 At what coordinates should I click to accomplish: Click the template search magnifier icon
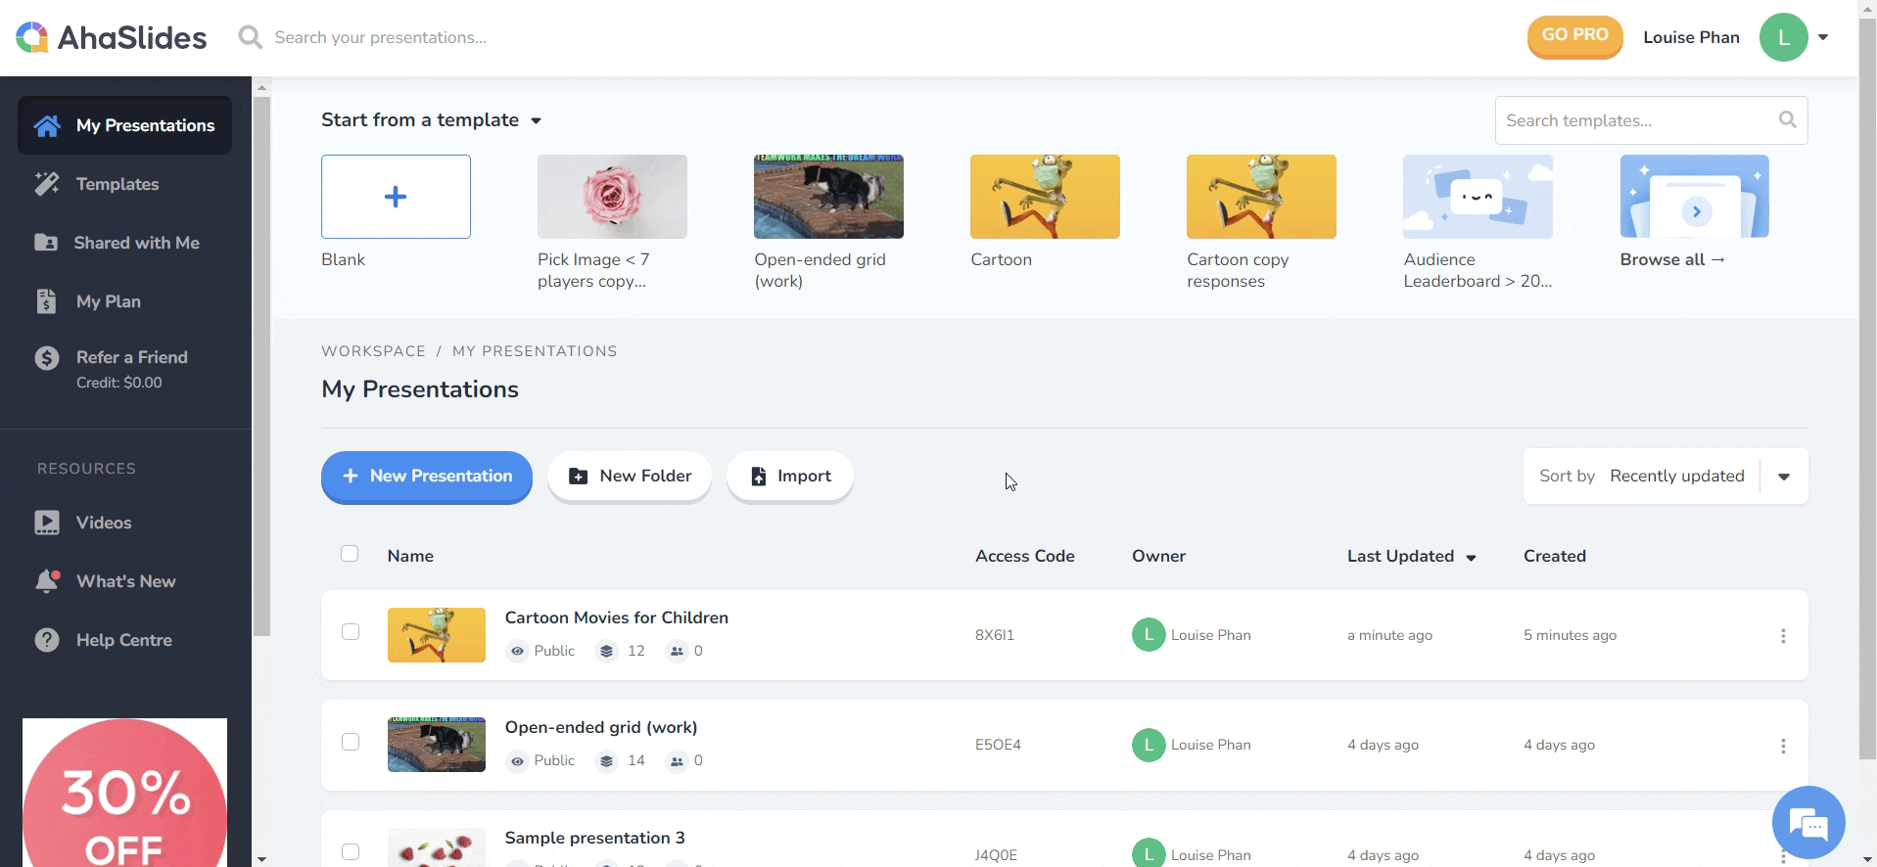[1787, 119]
